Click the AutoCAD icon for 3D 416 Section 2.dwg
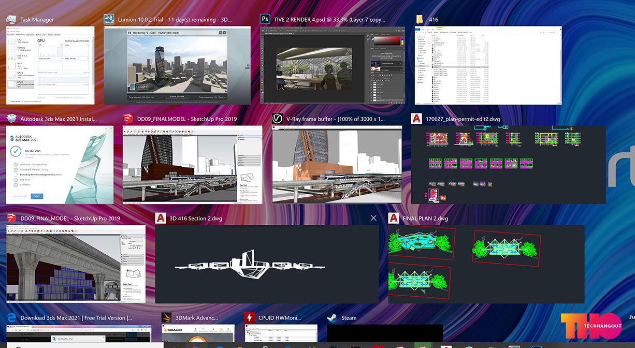 161,219
